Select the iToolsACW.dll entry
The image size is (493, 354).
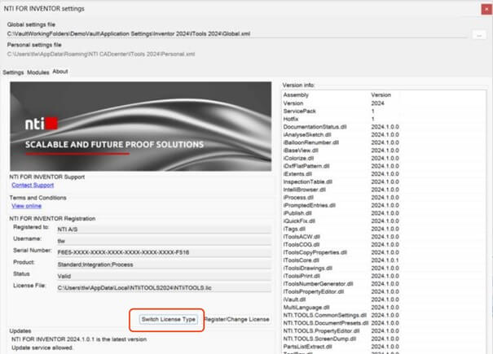coord(384,237)
